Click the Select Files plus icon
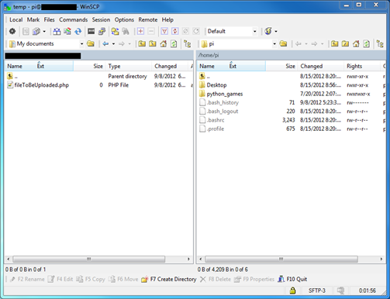The image size is (390, 299). click(140, 31)
